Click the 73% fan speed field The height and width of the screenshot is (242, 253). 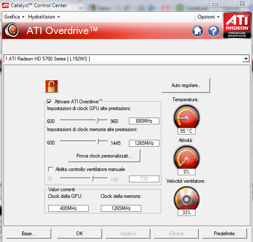point(144,179)
